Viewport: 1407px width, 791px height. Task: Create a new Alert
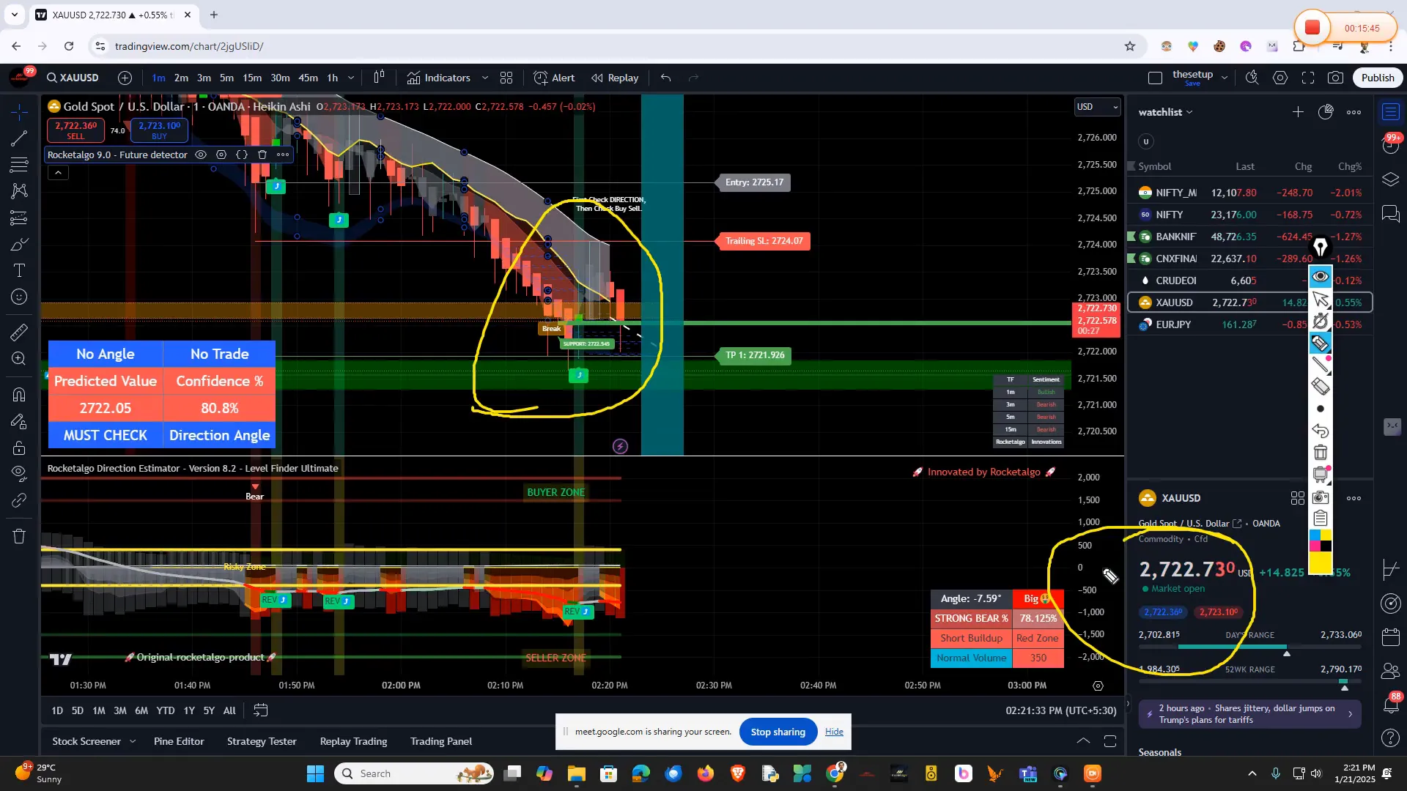point(555,78)
